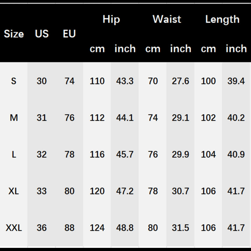This screenshot has width=251, height=251.
Task: Click the L size row label
Action: pos(14,155)
